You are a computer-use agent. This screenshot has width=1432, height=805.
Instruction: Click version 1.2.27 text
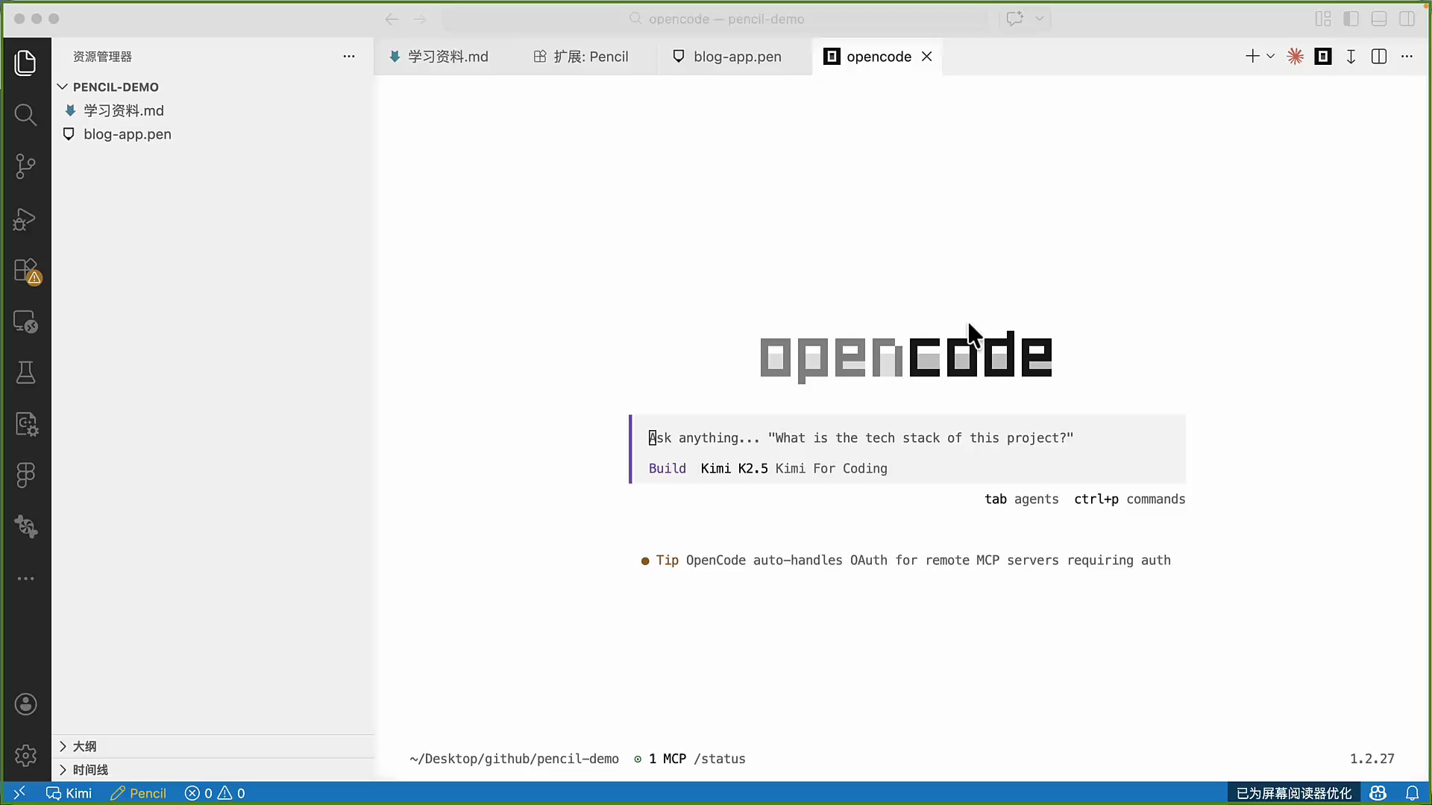(1372, 759)
